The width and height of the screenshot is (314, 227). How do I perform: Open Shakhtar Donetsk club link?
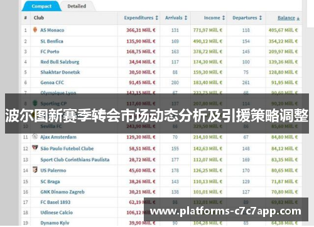pyautogui.click(x=60, y=72)
